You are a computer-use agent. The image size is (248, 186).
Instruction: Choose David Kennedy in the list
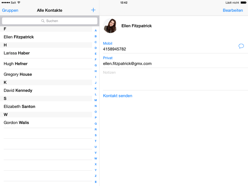click(x=18, y=90)
